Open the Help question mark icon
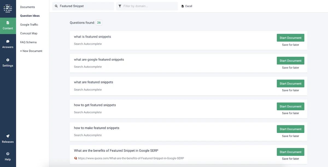 (8, 154)
